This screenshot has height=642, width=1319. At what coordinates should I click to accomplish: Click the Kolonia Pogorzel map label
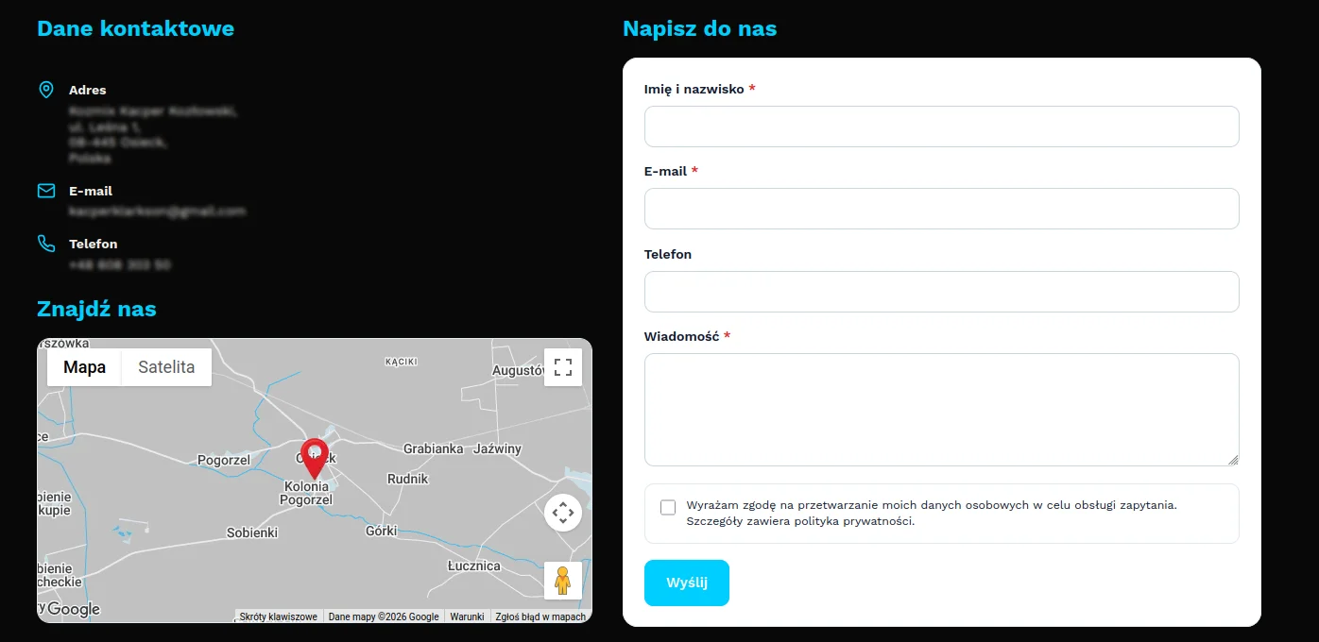(308, 493)
